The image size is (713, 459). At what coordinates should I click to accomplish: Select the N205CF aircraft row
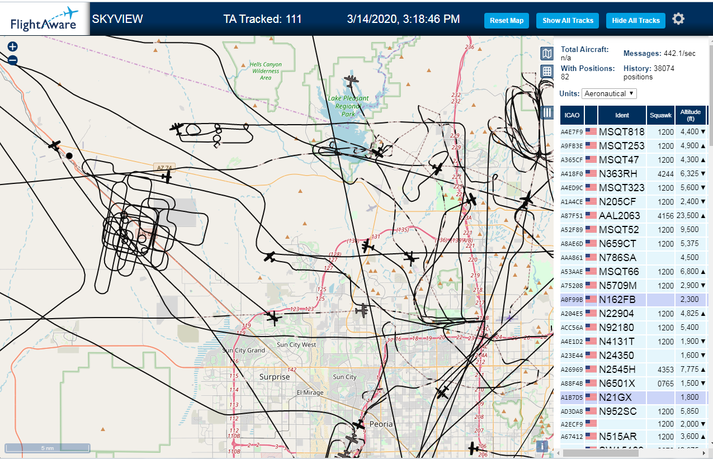634,202
